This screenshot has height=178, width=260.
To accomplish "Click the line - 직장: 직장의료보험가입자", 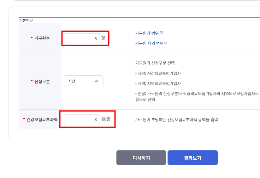I will (158, 73).
